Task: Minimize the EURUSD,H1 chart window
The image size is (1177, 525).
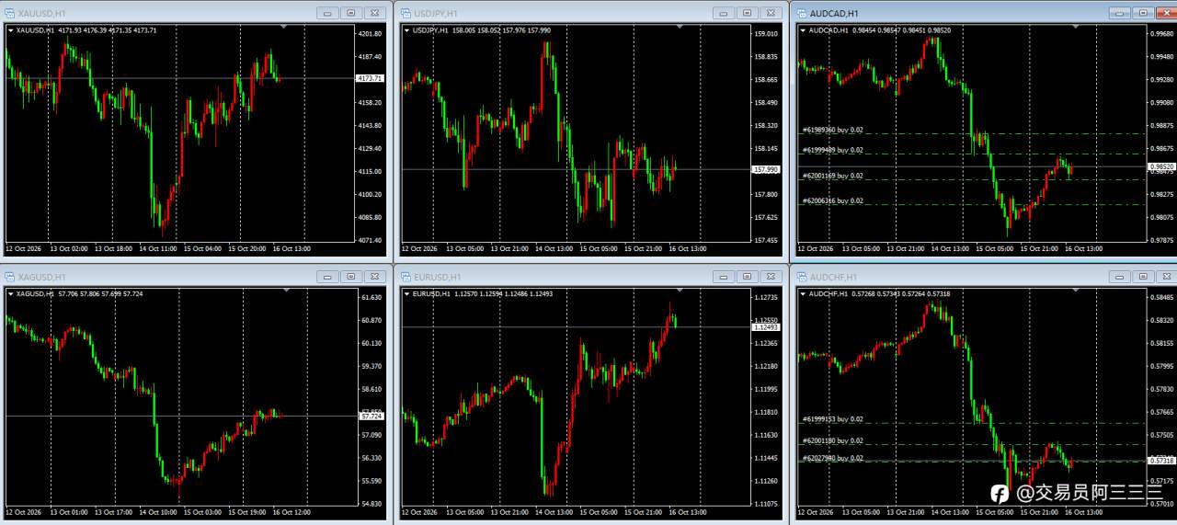Action: coord(724,277)
